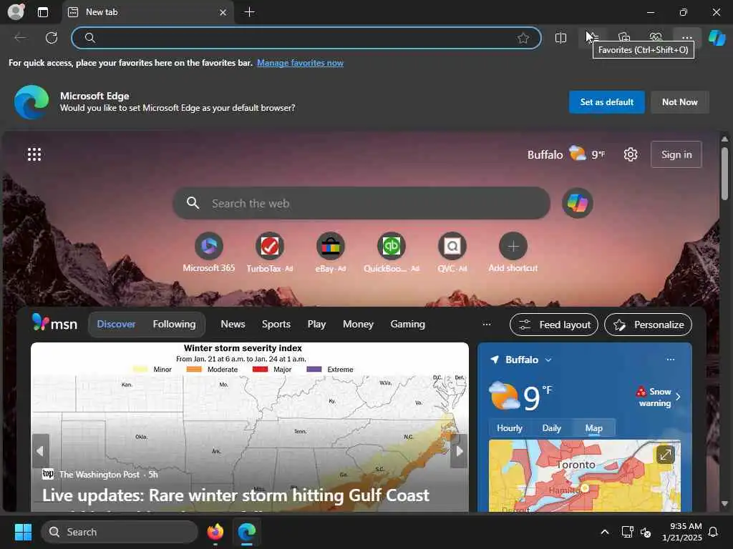Image resolution: width=733 pixels, height=549 pixels.
Task: Open the Windows Start menu
Action: 23,532
